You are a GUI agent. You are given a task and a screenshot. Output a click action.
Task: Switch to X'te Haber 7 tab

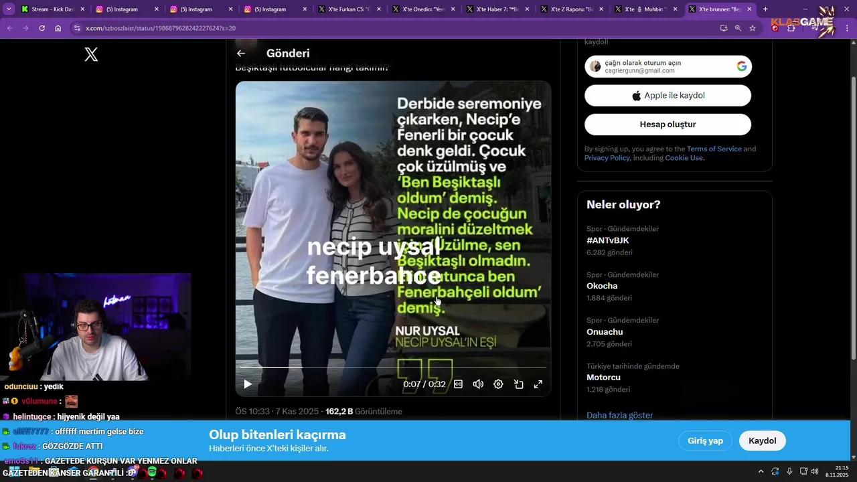tap(497, 9)
